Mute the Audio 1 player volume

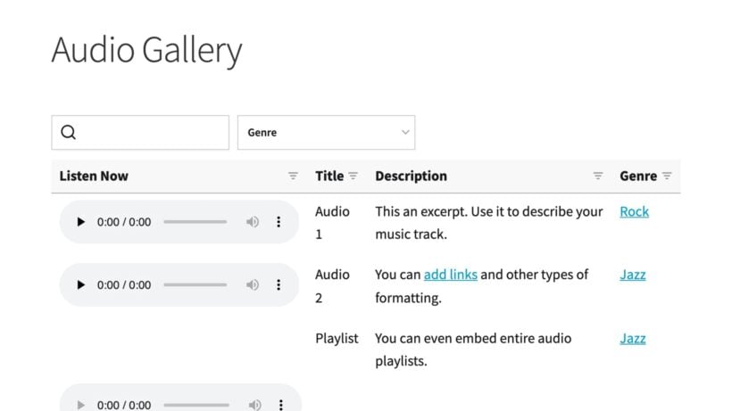pos(253,222)
